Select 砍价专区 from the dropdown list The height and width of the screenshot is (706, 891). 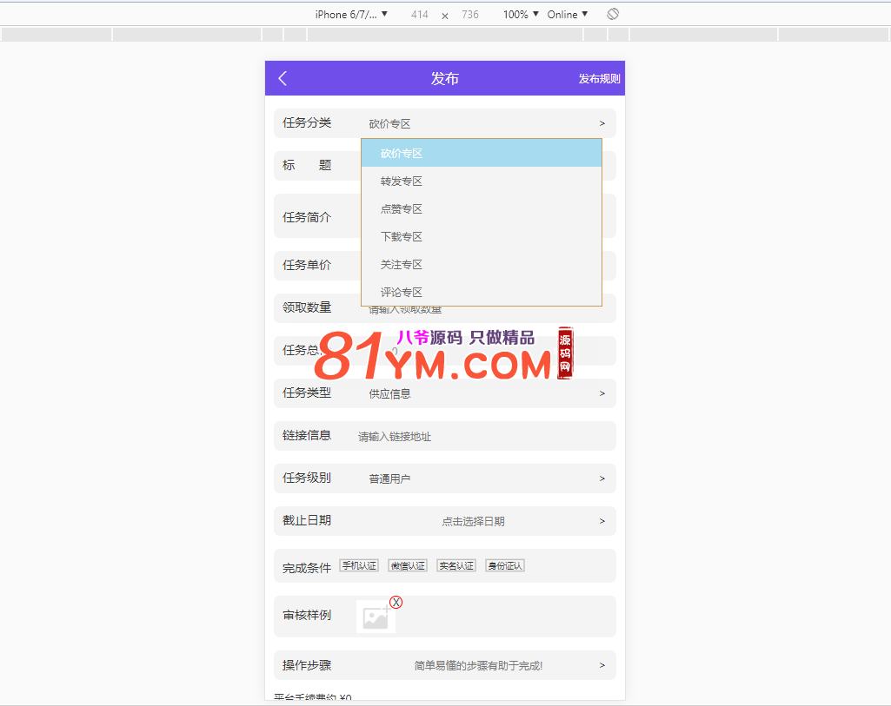pyautogui.click(x=482, y=153)
